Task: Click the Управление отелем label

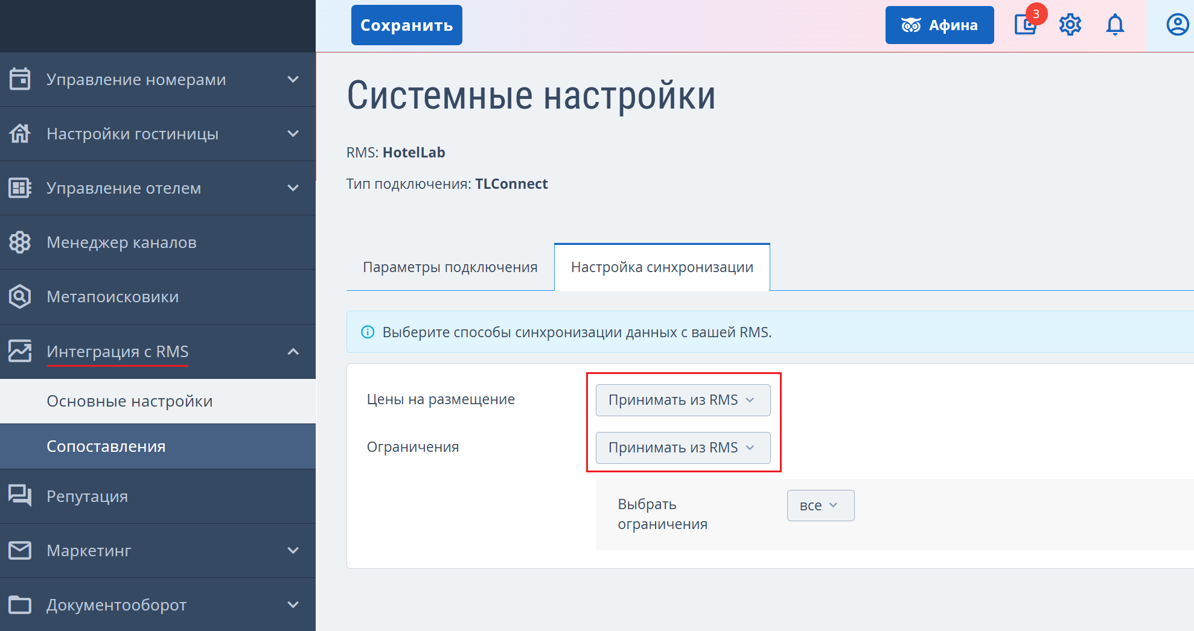Action: pyautogui.click(x=124, y=188)
